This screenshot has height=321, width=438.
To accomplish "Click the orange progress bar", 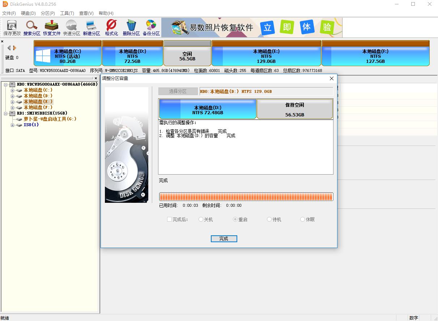I will click(246, 197).
